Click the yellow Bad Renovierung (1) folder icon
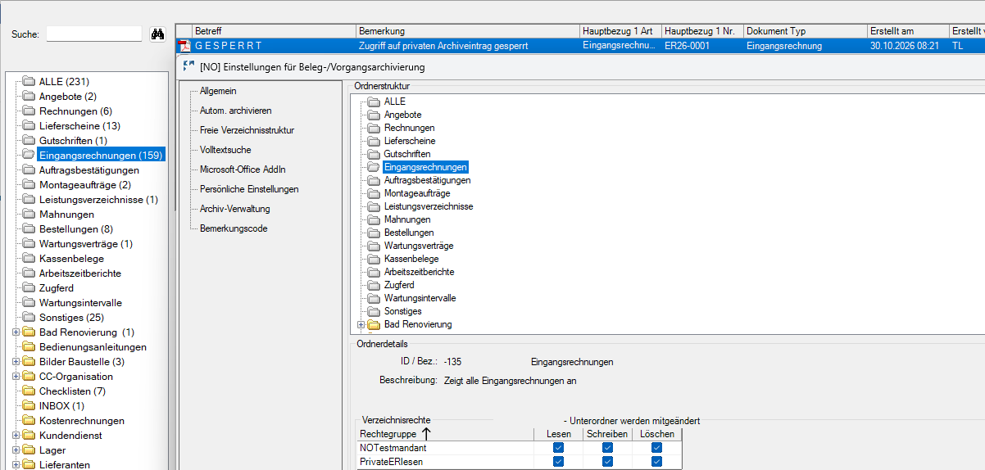This screenshot has height=470, width=985. [30, 332]
